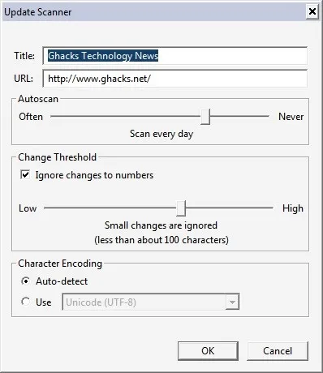
Task: Click the 'Scan every day' label
Action: point(161,134)
